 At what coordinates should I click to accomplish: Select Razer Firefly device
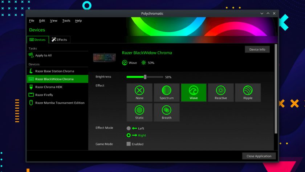tap(57, 95)
